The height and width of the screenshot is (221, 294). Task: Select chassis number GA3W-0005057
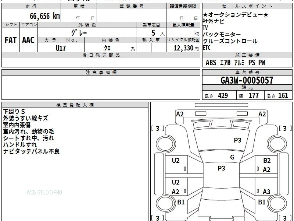[x=247, y=80]
